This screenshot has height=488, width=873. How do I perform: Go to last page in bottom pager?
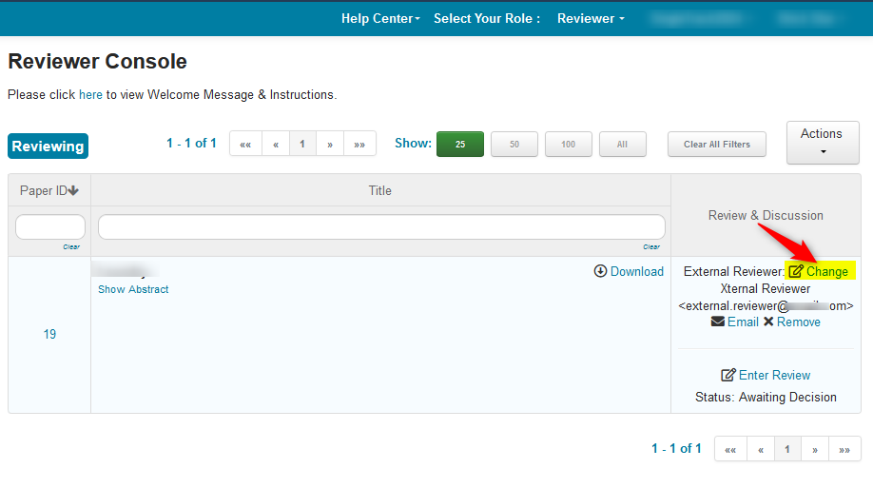tap(844, 449)
